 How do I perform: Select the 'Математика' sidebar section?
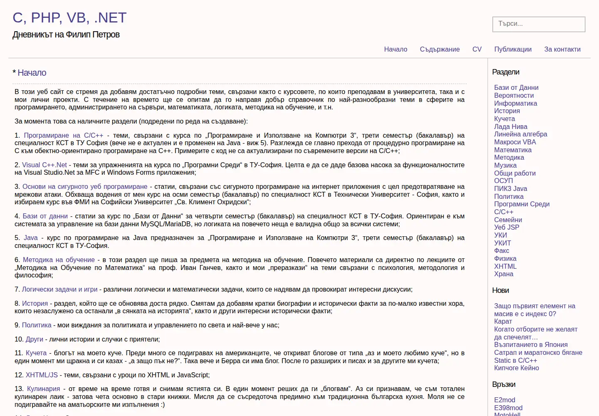(513, 150)
